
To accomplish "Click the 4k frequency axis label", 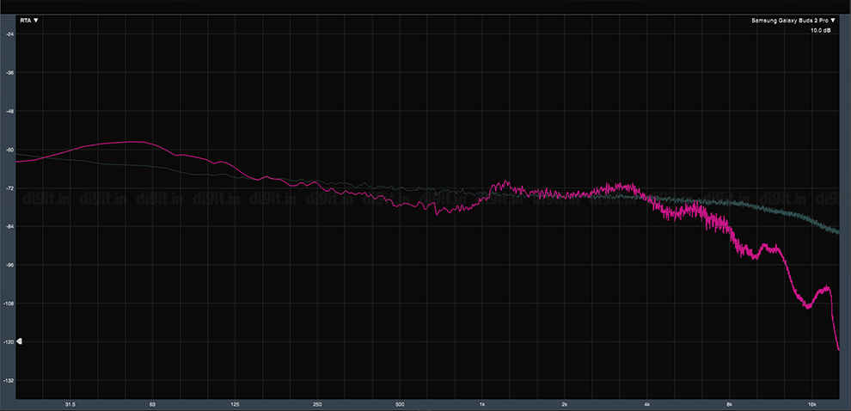I will (x=647, y=404).
